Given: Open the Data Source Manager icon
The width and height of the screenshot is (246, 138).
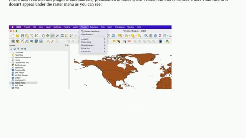Looking at the screenshot, I should pyautogui.click(x=13, y=41).
